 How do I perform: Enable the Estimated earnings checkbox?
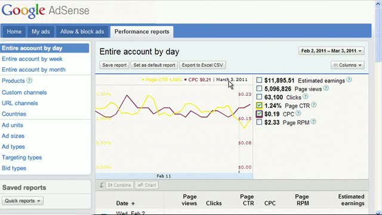(259, 80)
